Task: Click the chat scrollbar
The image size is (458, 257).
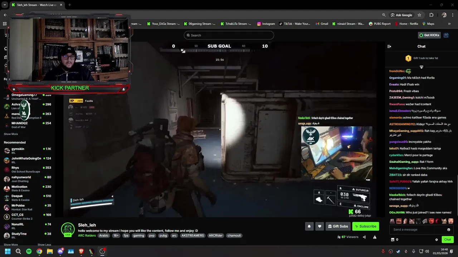Action: [x=457, y=195]
